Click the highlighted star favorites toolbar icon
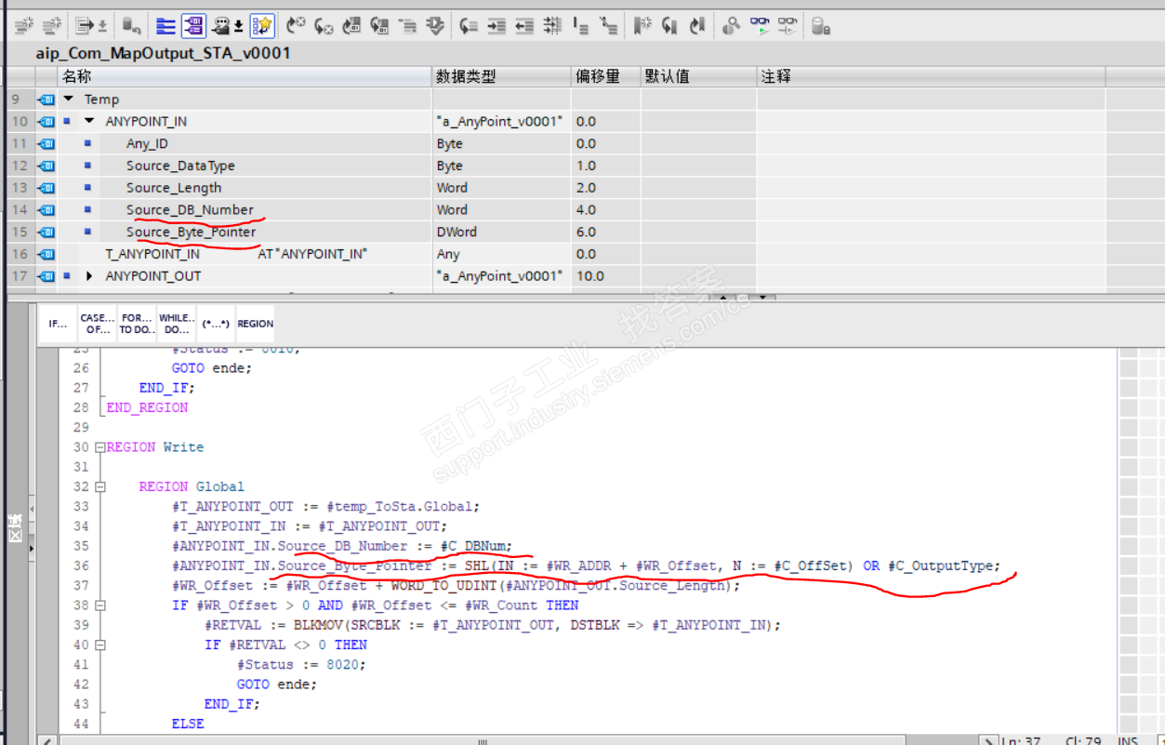 [x=262, y=25]
